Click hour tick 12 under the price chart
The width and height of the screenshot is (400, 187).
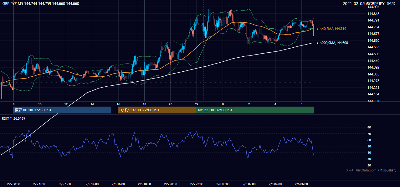(66, 104)
